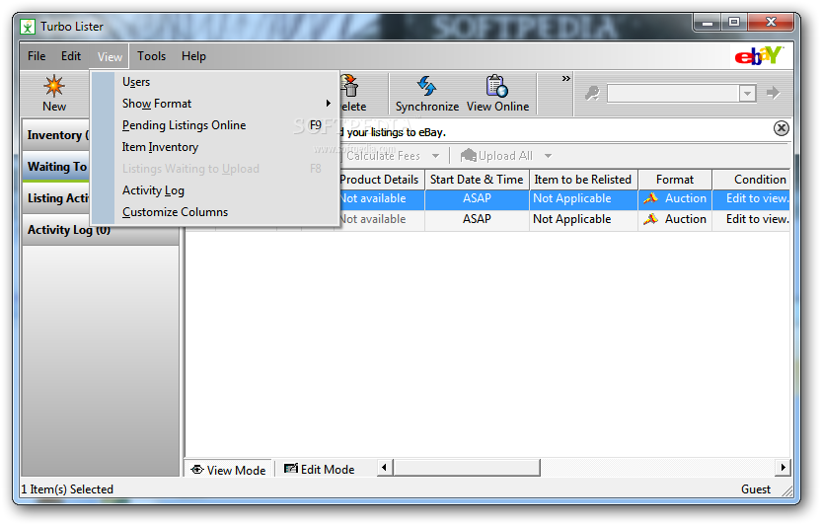This screenshot has width=821, height=525.
Task: Open the Listing Activity sidebar section
Action: coord(56,197)
